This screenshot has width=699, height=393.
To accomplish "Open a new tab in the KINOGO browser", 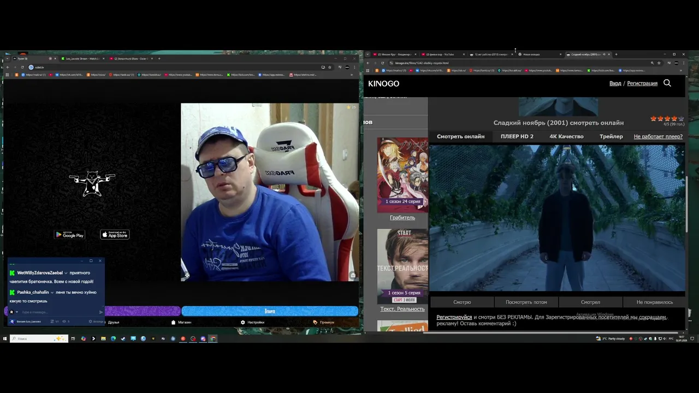I will coord(616,54).
